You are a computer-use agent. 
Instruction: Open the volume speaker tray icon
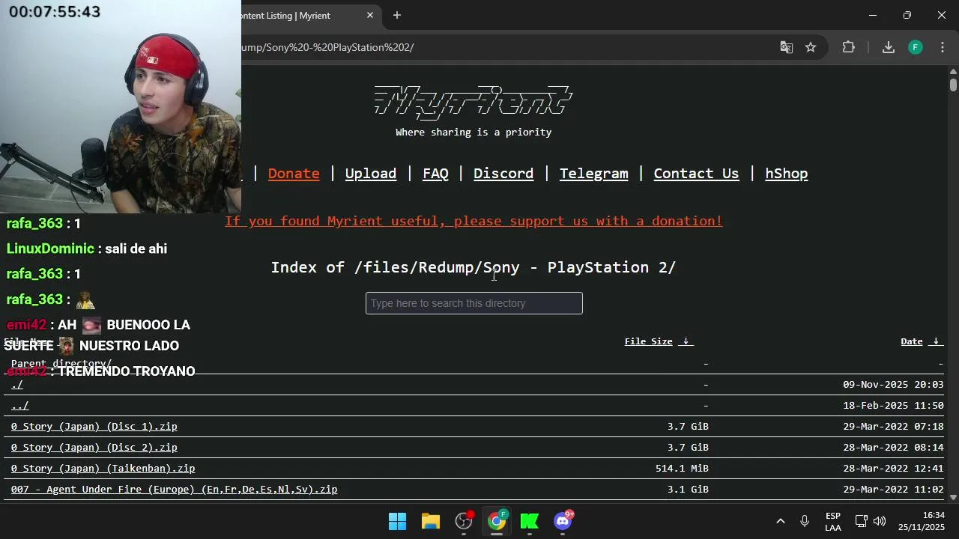880,521
